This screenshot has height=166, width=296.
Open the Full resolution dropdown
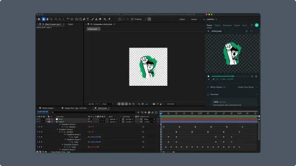pos(108,104)
